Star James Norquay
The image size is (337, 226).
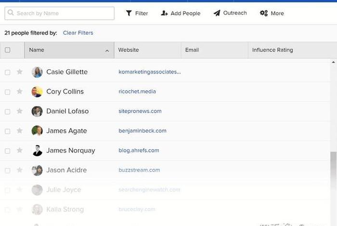pos(20,150)
